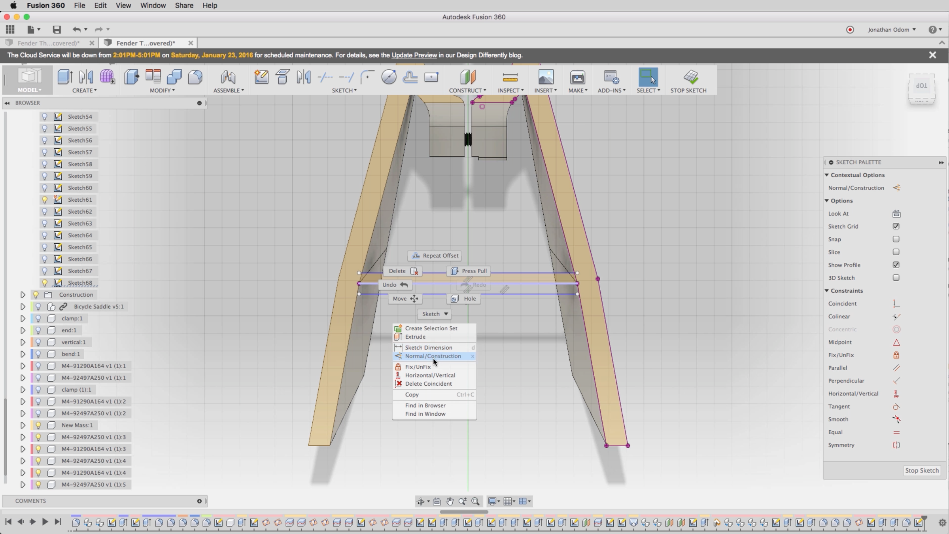Click the Save icon in top toolbar

pyautogui.click(x=57, y=29)
